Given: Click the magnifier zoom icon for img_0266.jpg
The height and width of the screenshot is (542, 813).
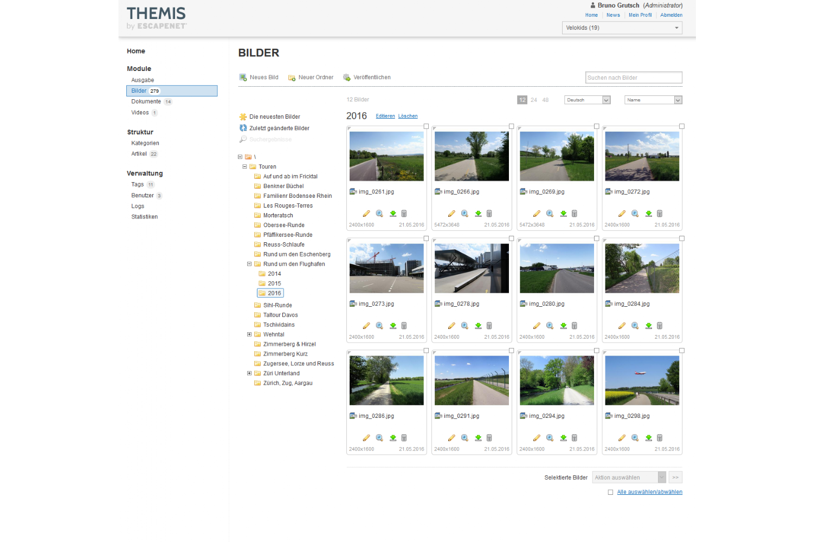Looking at the screenshot, I should pos(464,214).
